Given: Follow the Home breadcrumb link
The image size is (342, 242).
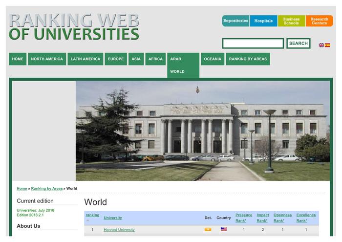Looking at the screenshot, I should [x=22, y=188].
